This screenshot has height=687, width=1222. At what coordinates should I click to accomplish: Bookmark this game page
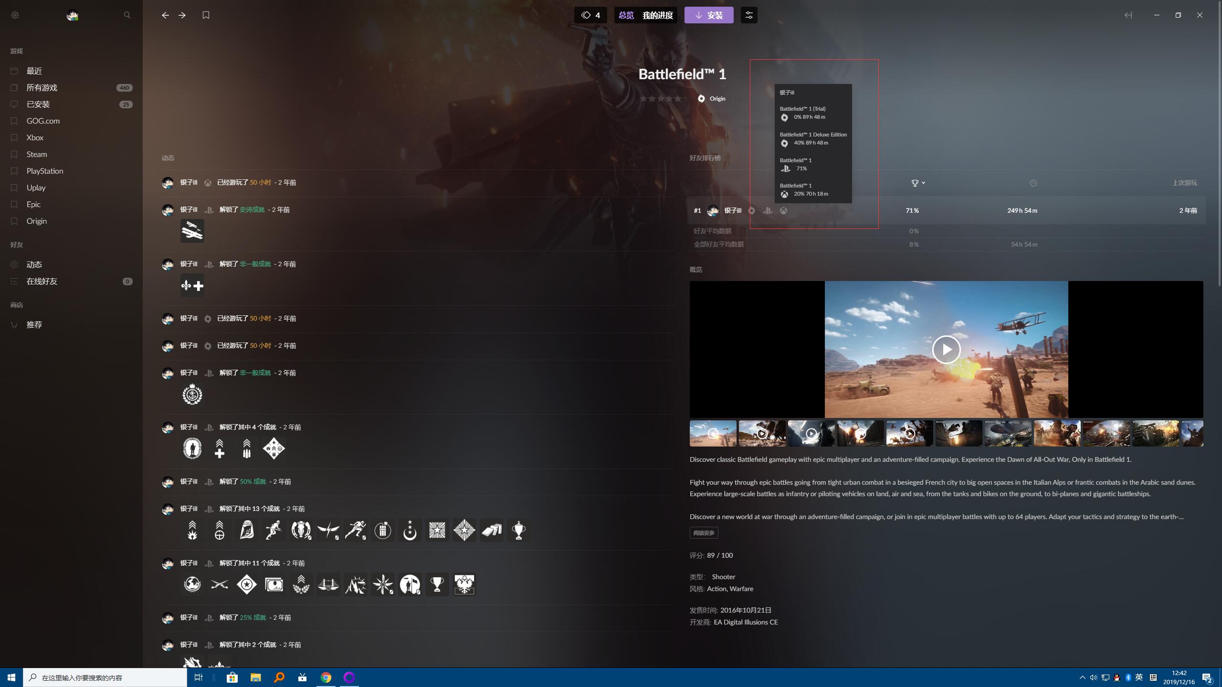[x=206, y=15]
